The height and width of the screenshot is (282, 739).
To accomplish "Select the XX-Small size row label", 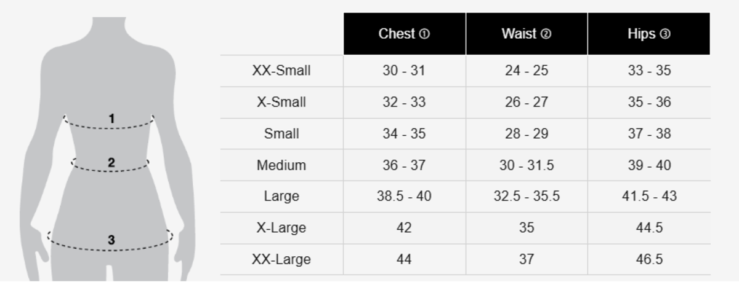I will [x=281, y=71].
